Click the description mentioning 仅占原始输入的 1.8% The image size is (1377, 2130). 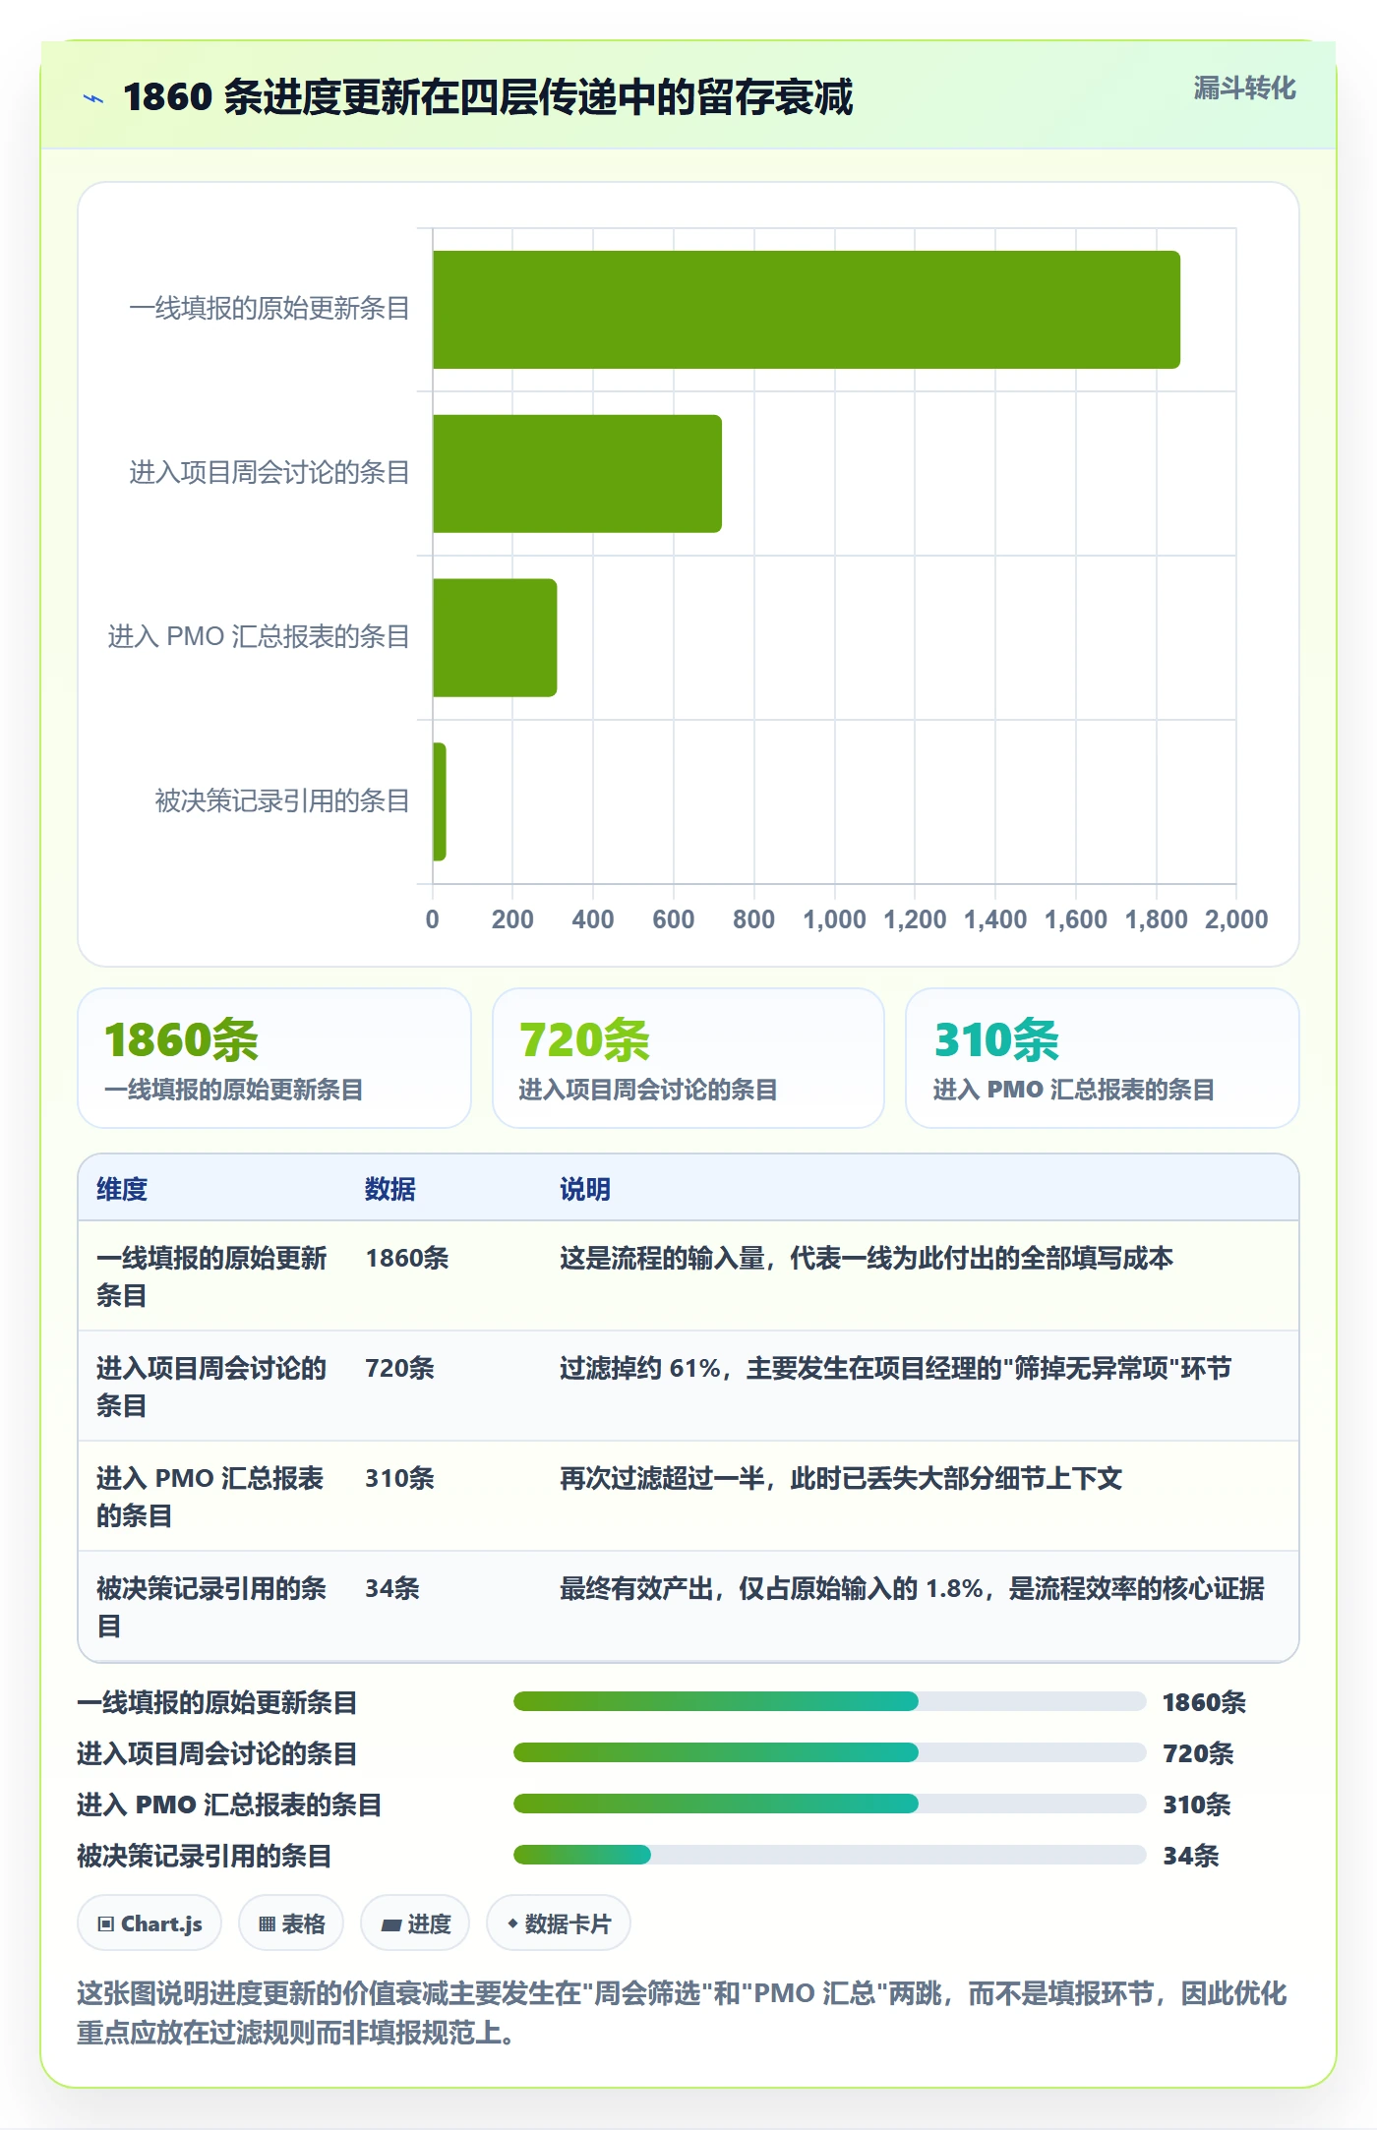pyautogui.click(x=912, y=1588)
